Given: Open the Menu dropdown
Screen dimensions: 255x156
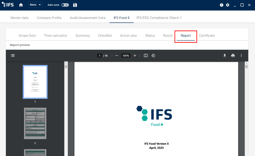Looking at the screenshot, I should tap(35, 5).
